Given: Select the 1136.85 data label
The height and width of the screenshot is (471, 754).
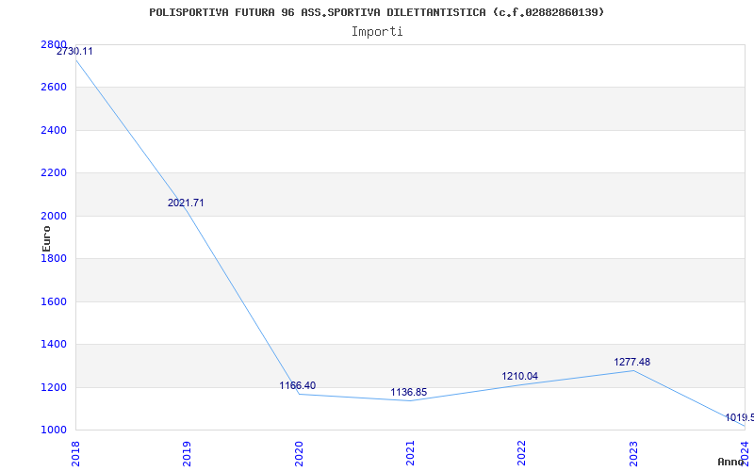Looking at the screenshot, I should point(409,392).
